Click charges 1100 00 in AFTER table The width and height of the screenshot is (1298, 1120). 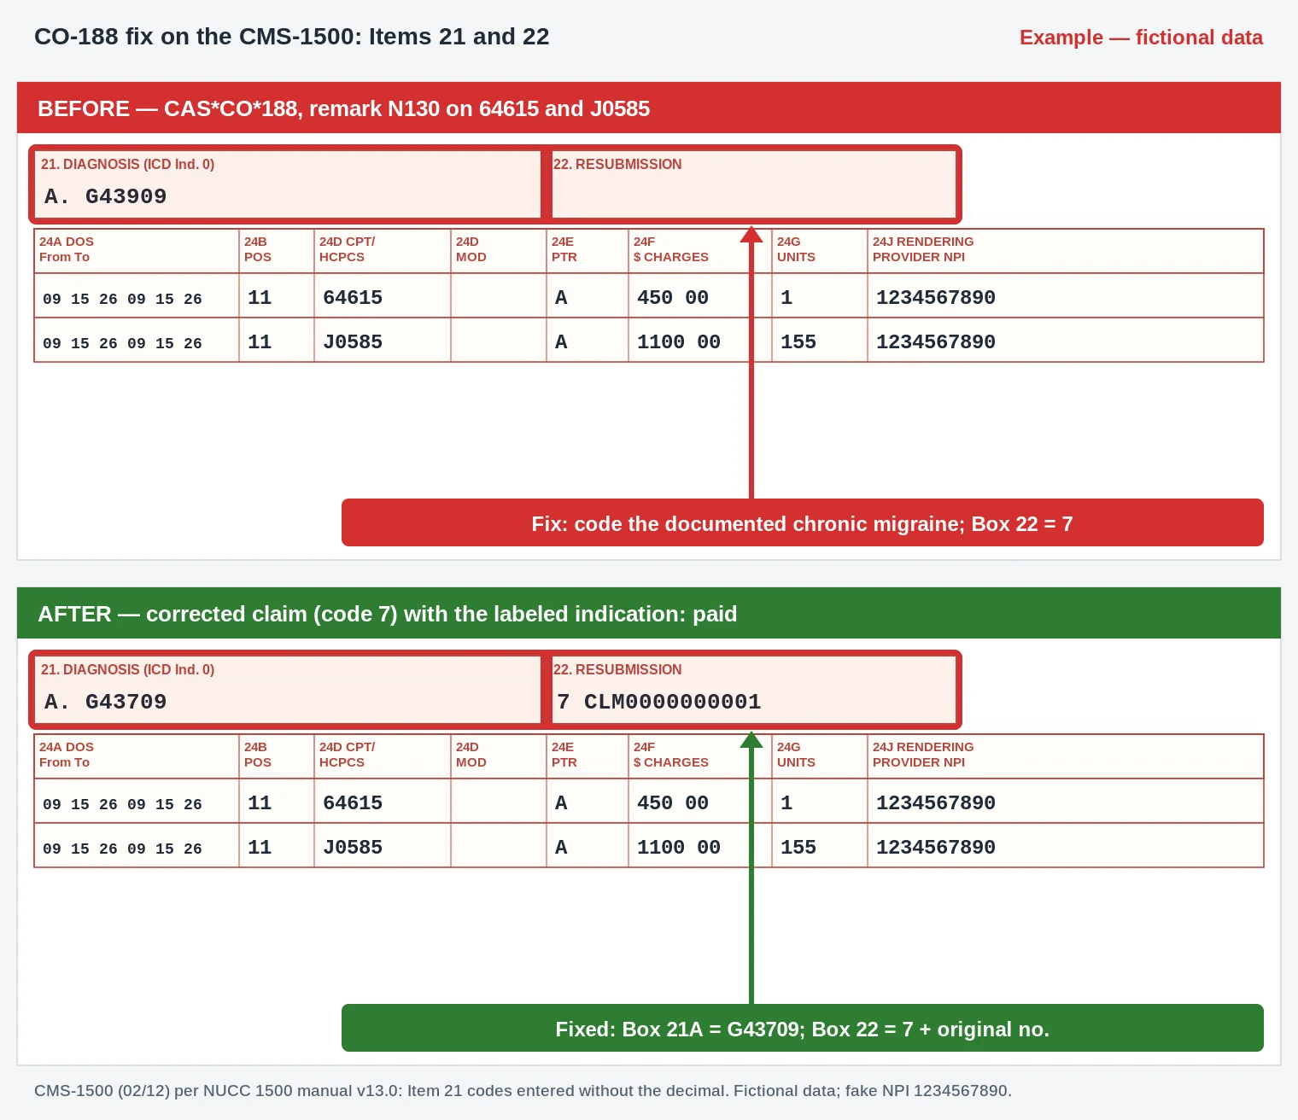tap(679, 847)
